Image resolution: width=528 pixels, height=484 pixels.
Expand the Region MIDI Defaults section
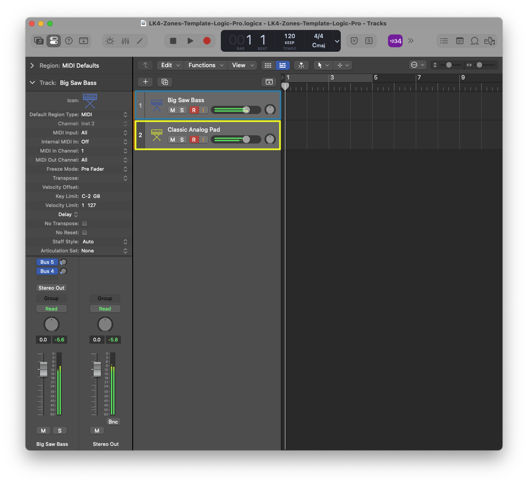coord(32,66)
